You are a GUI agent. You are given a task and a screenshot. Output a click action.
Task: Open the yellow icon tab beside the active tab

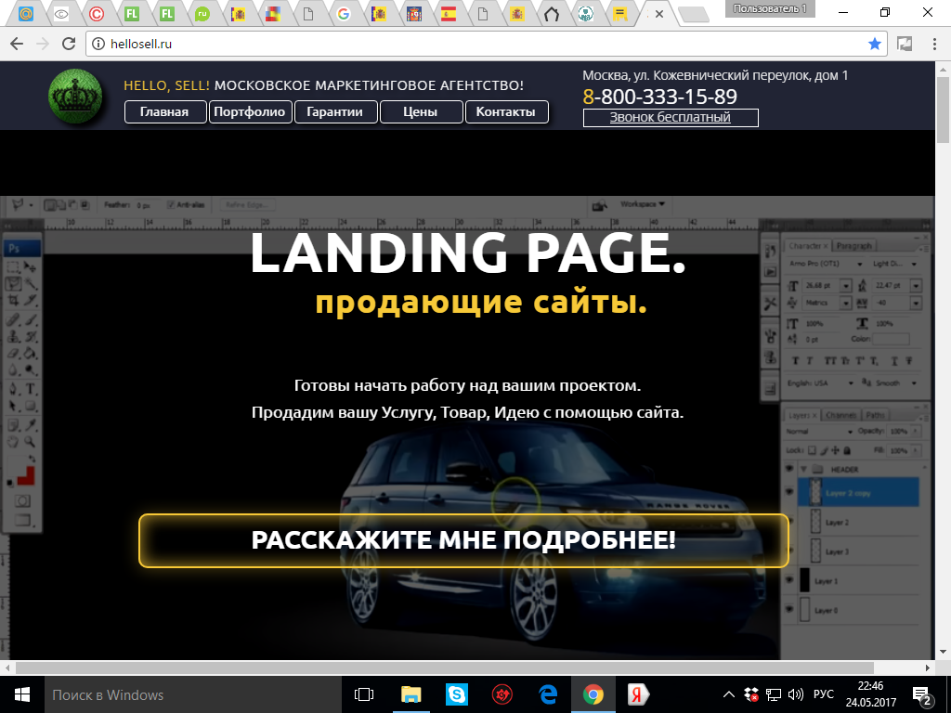pyautogui.click(x=619, y=14)
